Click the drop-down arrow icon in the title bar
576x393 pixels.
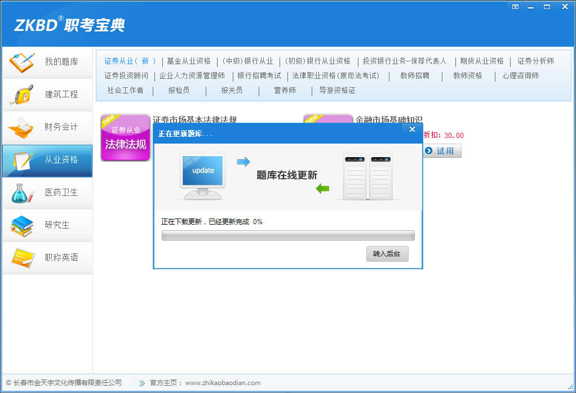click(515, 6)
